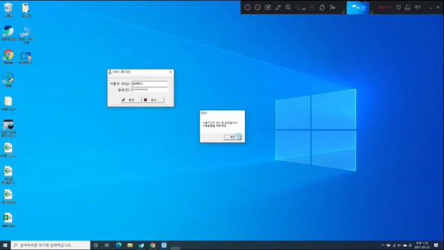Click the second red circle icon in top toolbar
Viewport: 444px width, 250px height.
(257, 8)
